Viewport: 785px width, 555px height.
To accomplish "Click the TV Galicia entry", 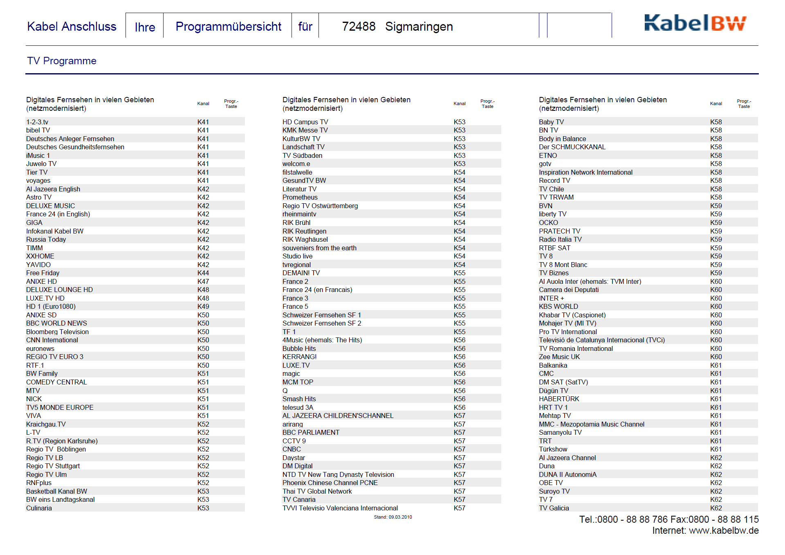I will [554, 508].
